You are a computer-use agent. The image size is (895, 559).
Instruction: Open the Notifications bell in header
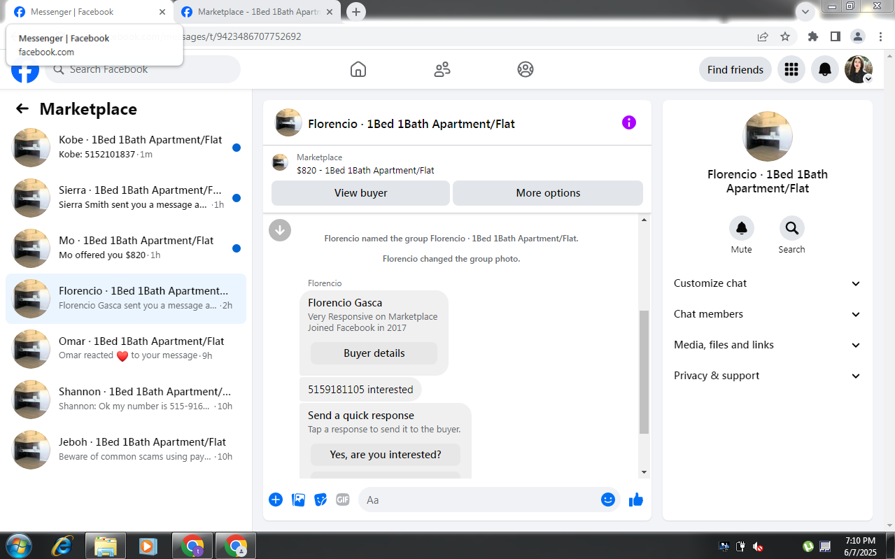[x=825, y=69]
